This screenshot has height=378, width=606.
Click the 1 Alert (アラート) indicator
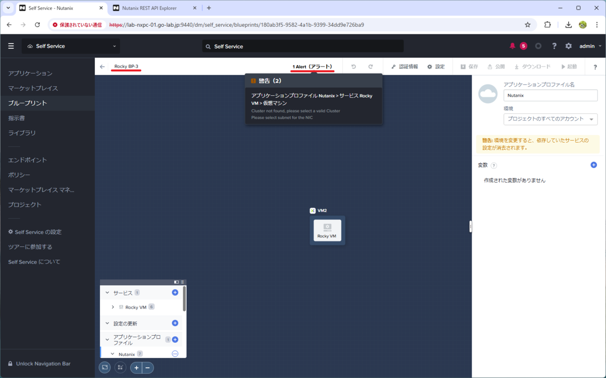[x=313, y=67]
